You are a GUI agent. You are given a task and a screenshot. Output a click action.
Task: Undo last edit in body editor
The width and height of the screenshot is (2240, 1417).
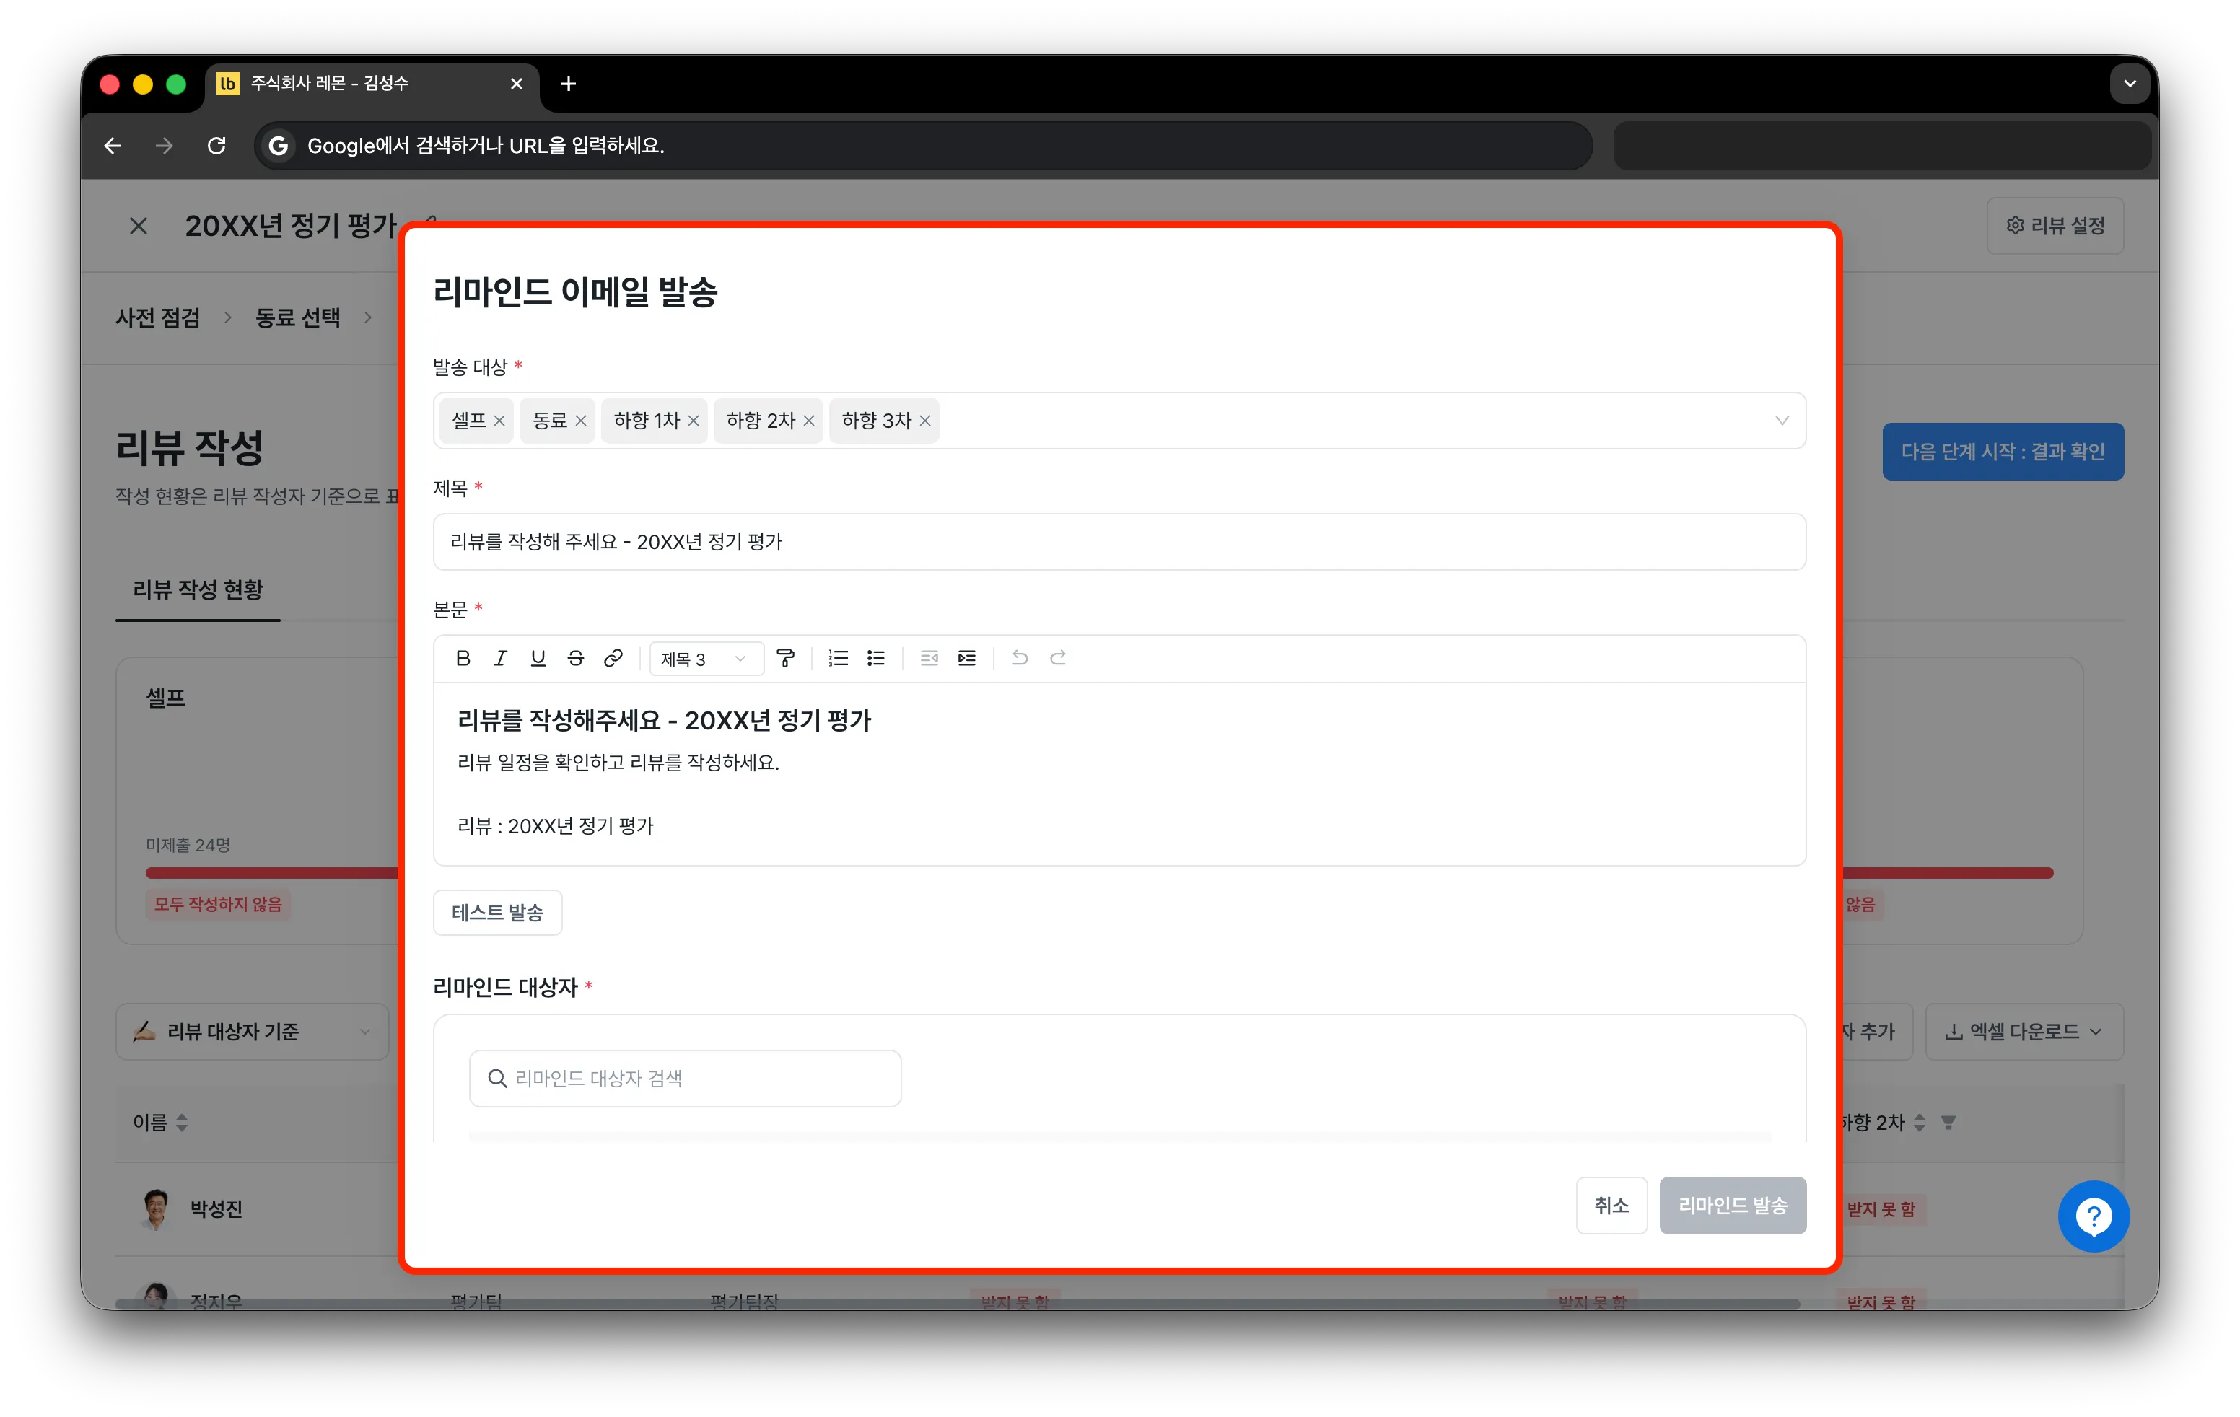(x=1020, y=659)
